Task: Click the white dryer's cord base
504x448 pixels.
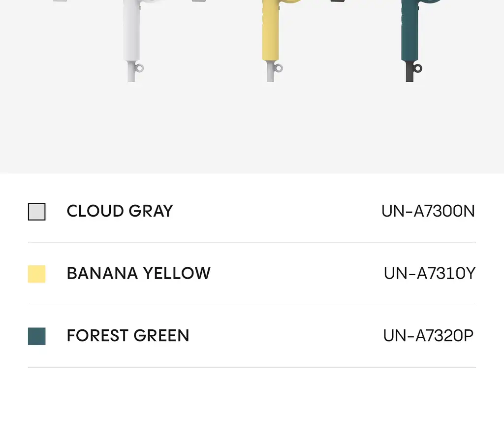Action: click(x=131, y=71)
